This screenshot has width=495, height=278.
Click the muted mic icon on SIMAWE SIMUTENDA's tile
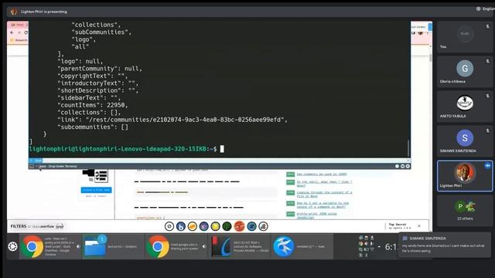pos(488,131)
